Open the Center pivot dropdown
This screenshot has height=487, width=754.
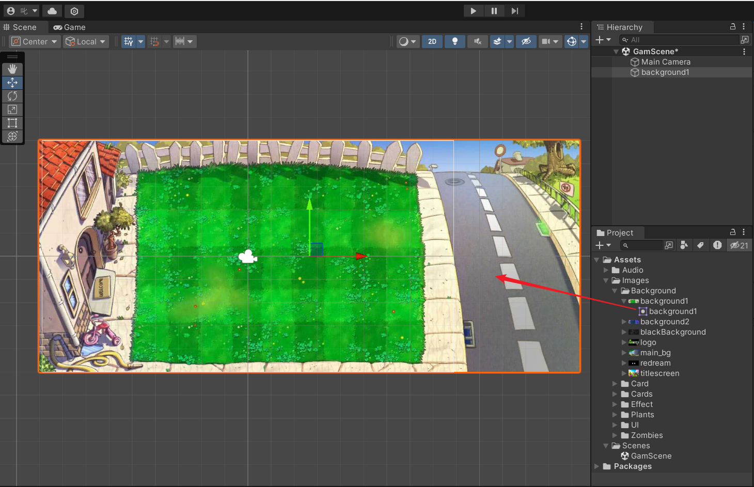[x=35, y=41]
